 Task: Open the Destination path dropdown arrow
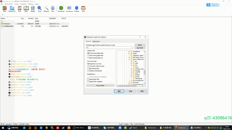click(132, 48)
